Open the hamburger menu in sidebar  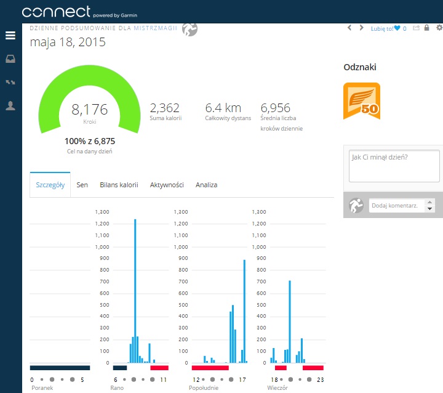[x=10, y=36]
